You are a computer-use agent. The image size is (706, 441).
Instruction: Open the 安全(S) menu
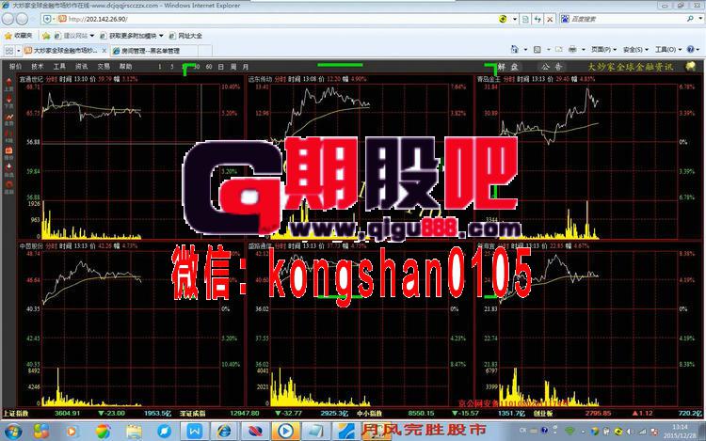pos(635,50)
